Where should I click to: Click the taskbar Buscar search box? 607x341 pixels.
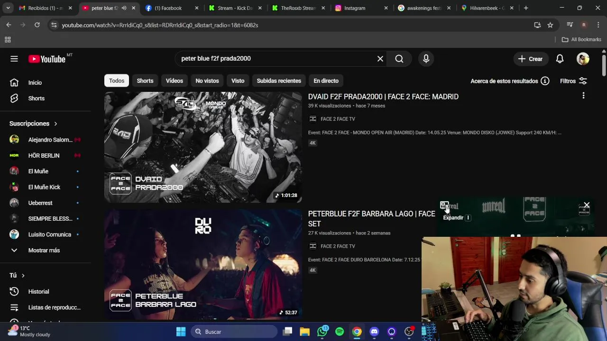point(234,332)
